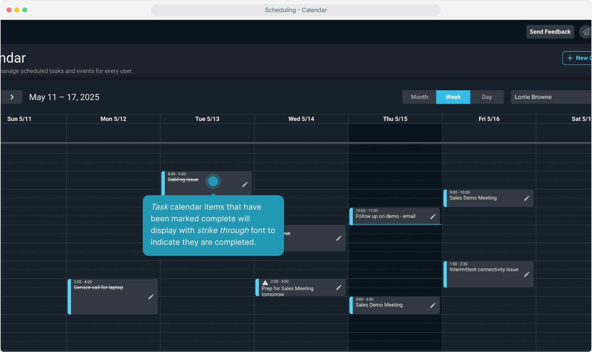Edit Thursday 3:00 Sales Demo Meeting
The width and height of the screenshot is (592, 352).
433,305
